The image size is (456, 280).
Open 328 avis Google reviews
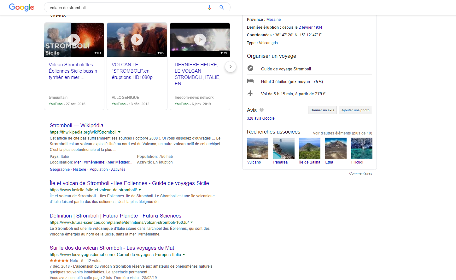[x=261, y=118]
